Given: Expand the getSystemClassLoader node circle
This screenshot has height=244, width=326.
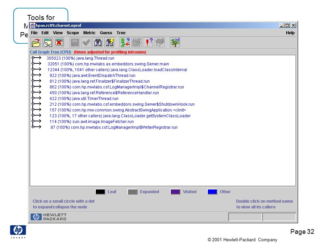Looking at the screenshot, I should tap(33, 115).
